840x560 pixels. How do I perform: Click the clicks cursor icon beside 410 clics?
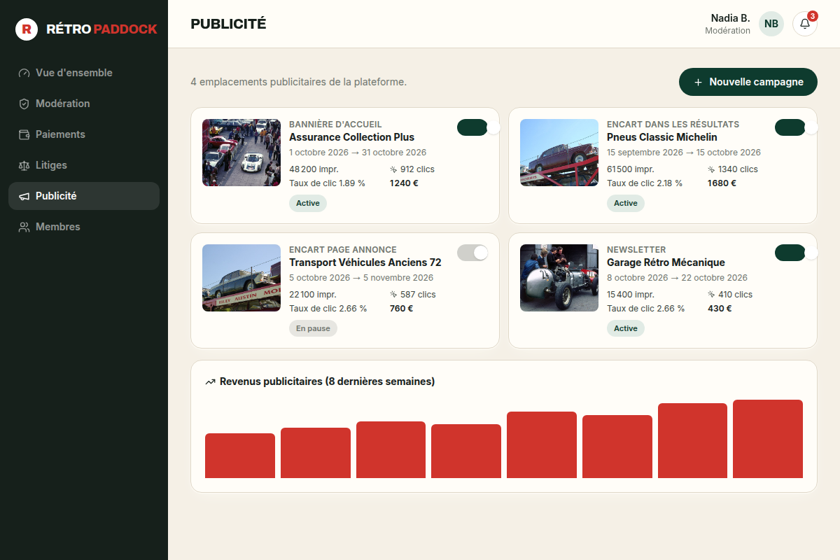(x=711, y=295)
